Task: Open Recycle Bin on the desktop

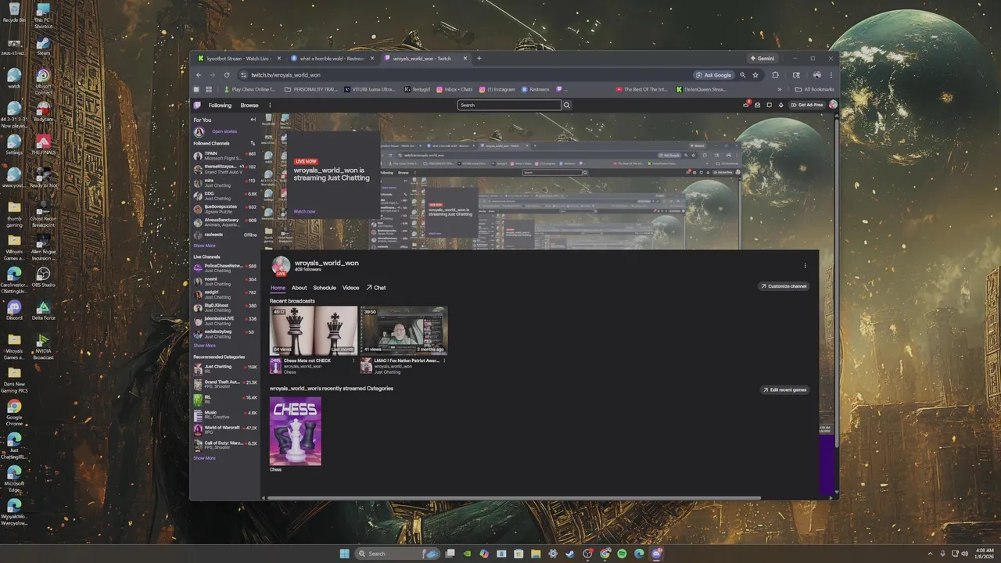Action: click(14, 12)
